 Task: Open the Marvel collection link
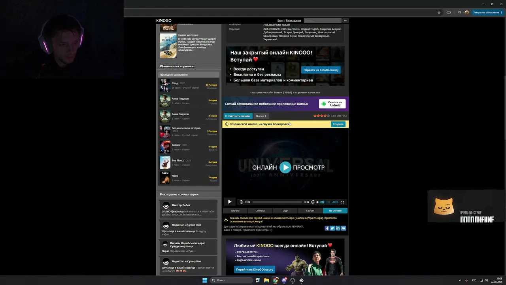[286, 25]
